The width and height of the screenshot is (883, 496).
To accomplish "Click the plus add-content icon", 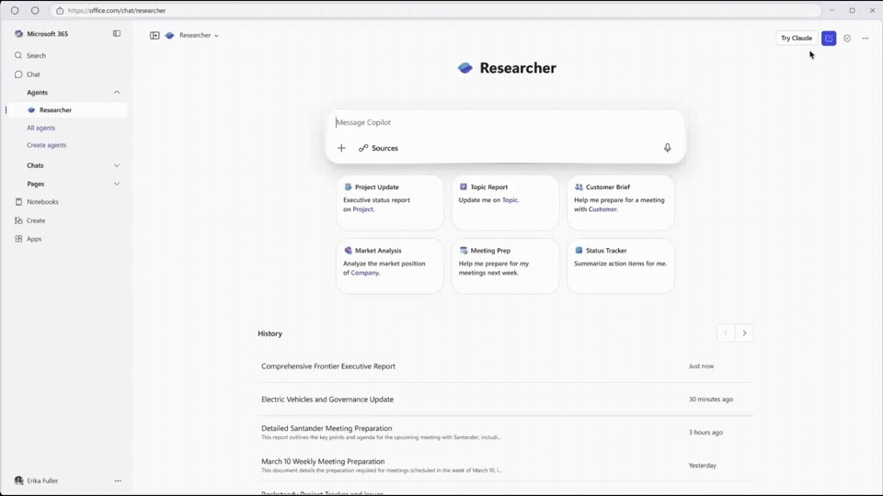I will [x=341, y=148].
